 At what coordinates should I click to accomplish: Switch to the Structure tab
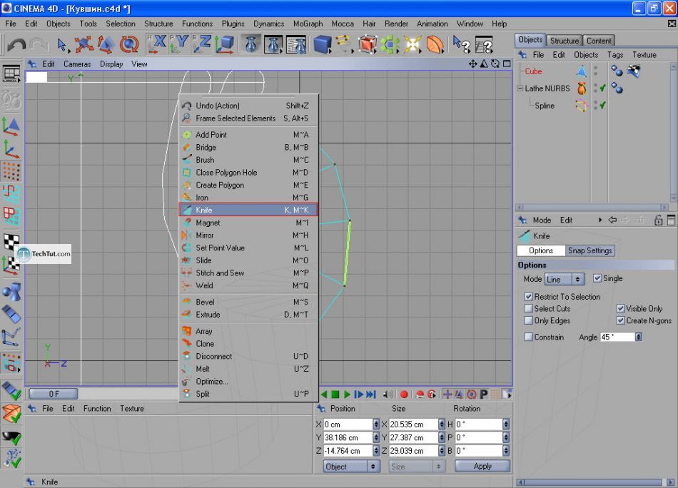point(564,41)
